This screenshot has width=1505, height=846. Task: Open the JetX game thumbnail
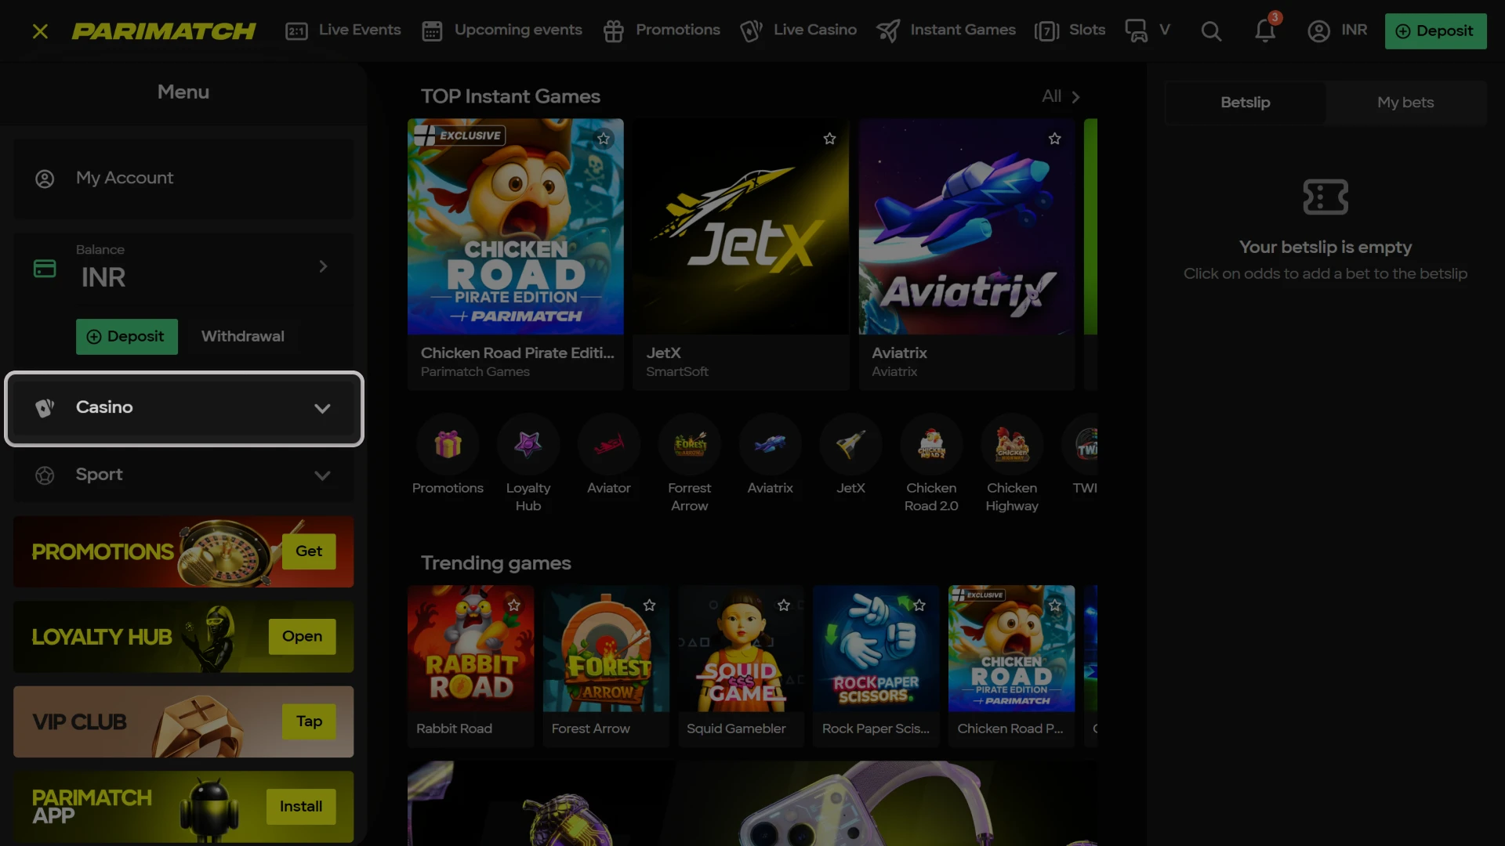(741, 227)
